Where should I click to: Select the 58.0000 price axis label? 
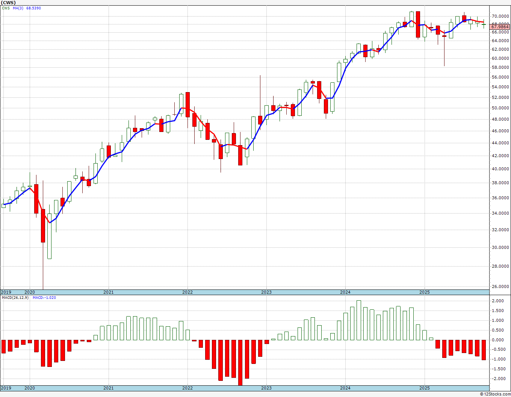tap(500, 68)
